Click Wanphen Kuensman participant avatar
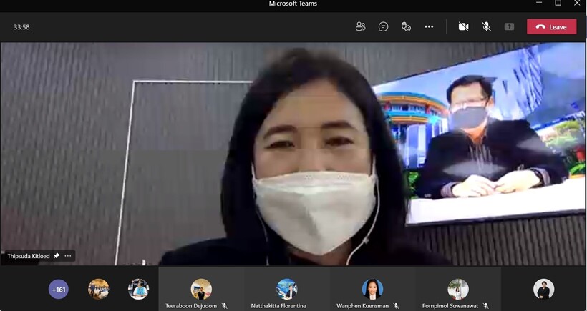 [x=372, y=288]
